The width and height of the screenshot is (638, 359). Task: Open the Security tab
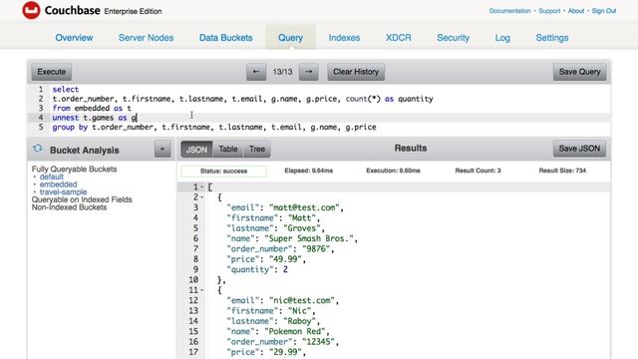454,38
